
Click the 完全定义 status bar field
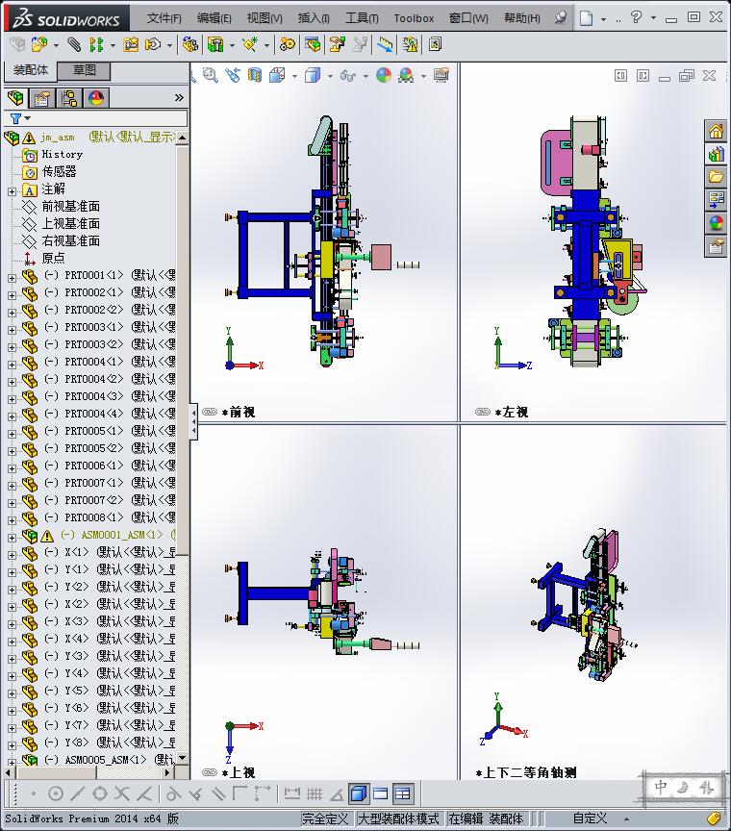tap(325, 818)
